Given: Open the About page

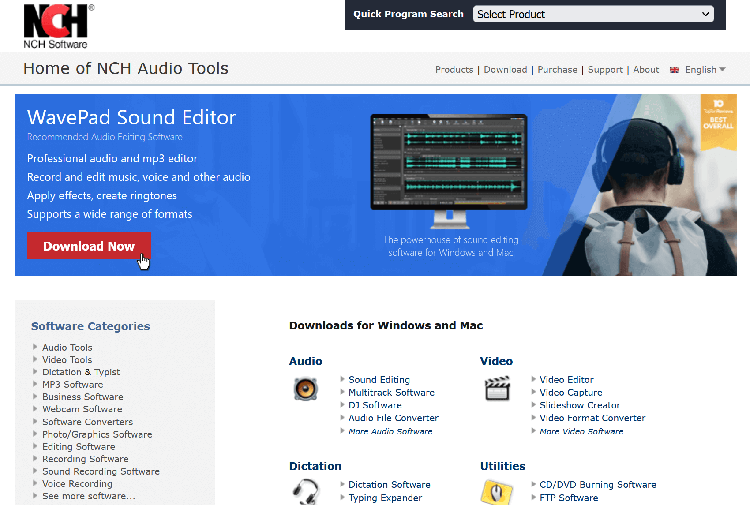Looking at the screenshot, I should [646, 70].
